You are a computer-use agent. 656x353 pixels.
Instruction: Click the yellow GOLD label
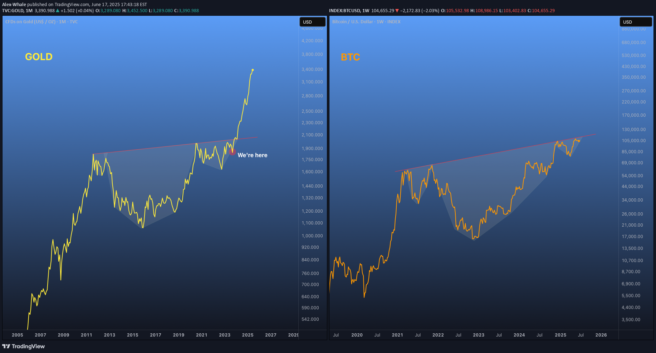(x=39, y=57)
